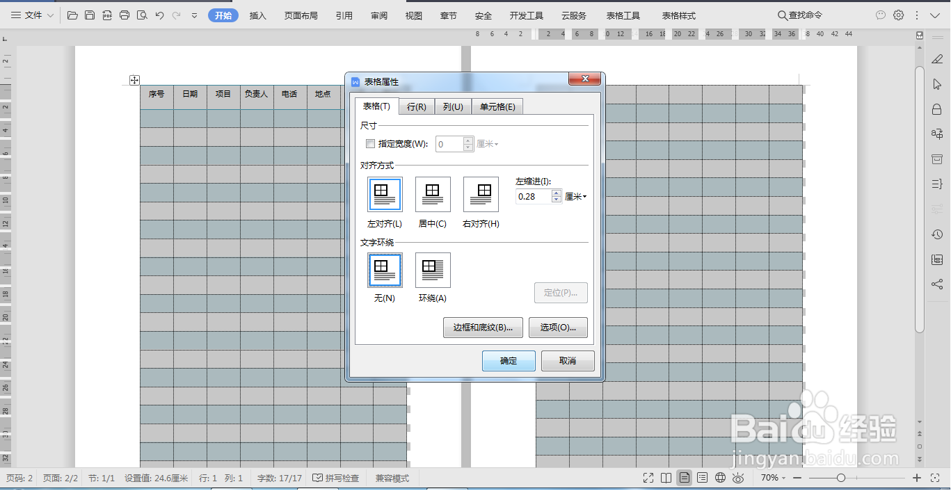Switch to the 行(R) dialog tab
This screenshot has height=491, width=951.
pyautogui.click(x=416, y=106)
